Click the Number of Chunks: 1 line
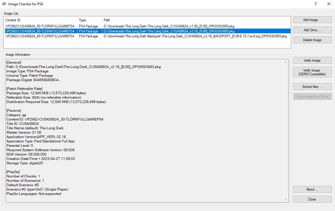Viewport: 335px width, 211px height. point(23,176)
